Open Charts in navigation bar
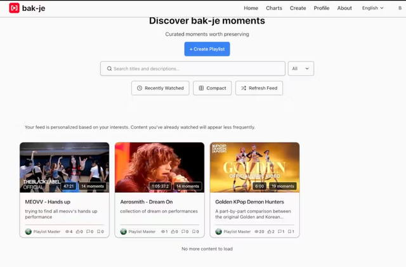406x267 pixels. pos(274,8)
